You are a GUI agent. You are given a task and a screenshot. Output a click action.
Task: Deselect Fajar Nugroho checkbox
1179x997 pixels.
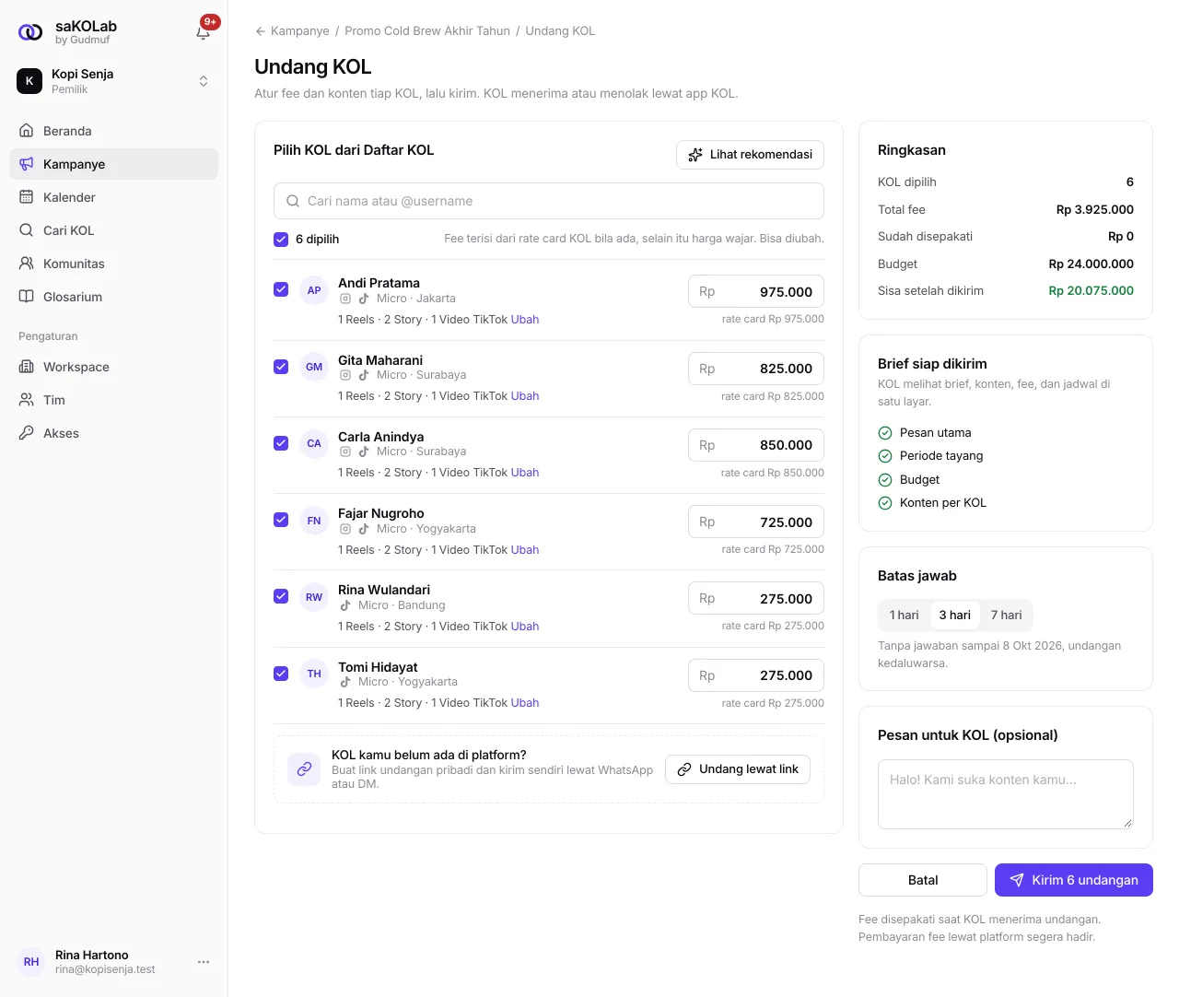pyautogui.click(x=281, y=520)
